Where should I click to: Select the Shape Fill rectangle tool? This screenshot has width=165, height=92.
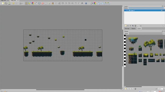(x=39, y=3)
